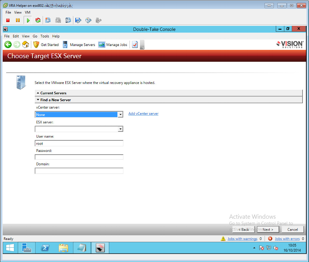Click the Home house icon
309x262 pixels.
(x=25, y=44)
